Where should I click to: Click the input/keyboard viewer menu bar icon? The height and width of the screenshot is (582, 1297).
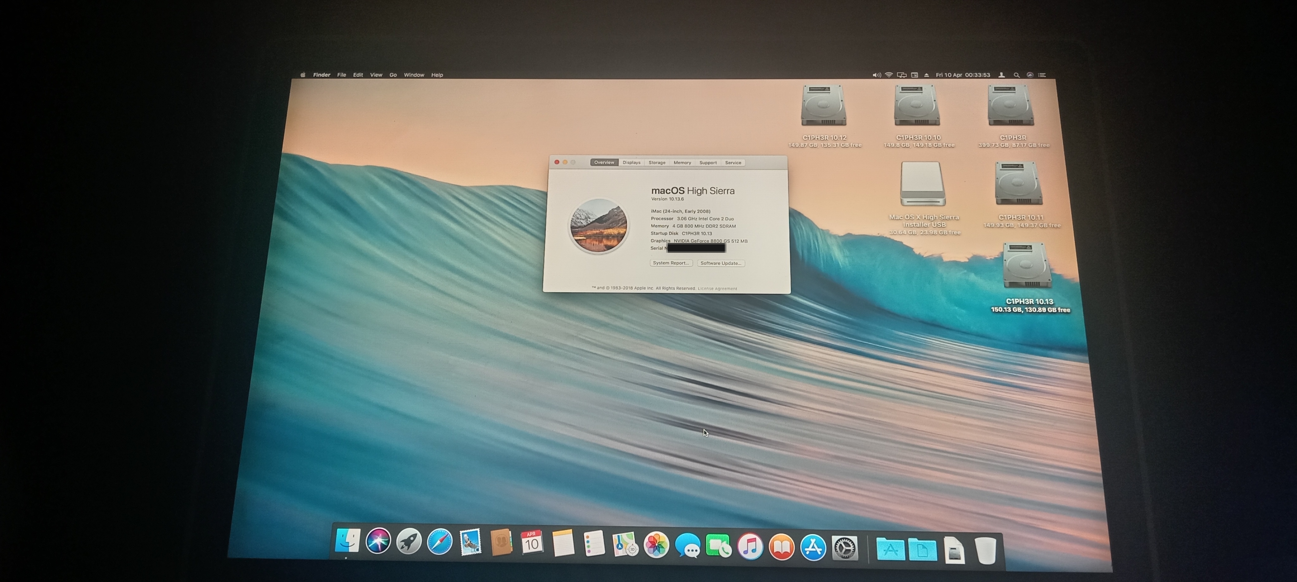pyautogui.click(x=914, y=75)
